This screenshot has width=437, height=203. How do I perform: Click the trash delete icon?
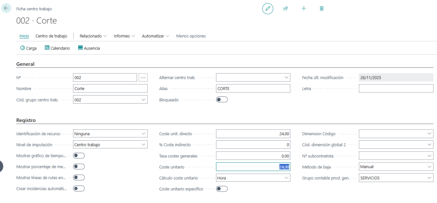[x=322, y=9]
